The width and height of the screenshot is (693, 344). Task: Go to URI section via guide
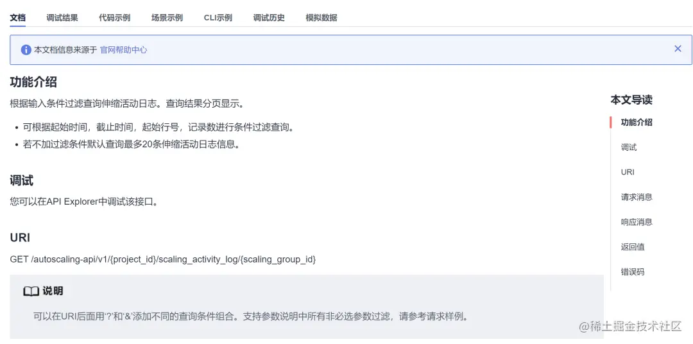tap(628, 172)
